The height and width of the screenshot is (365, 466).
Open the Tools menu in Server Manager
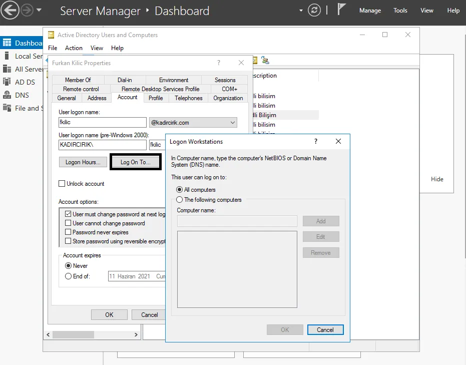click(400, 11)
